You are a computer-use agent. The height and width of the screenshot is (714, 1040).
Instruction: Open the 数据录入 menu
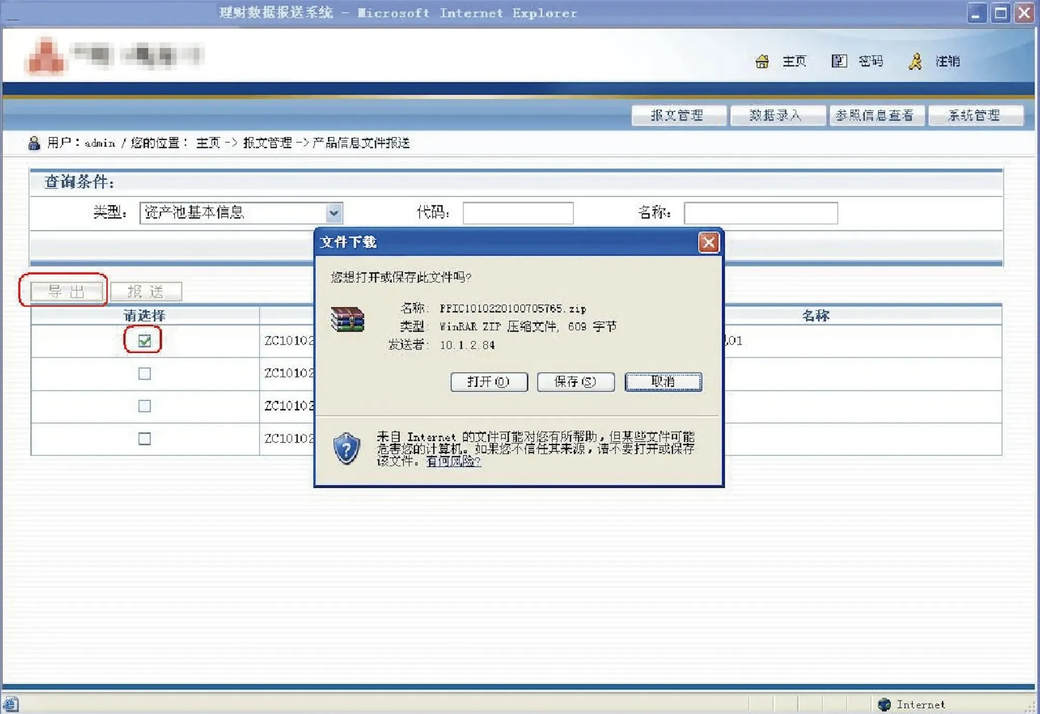click(x=776, y=115)
